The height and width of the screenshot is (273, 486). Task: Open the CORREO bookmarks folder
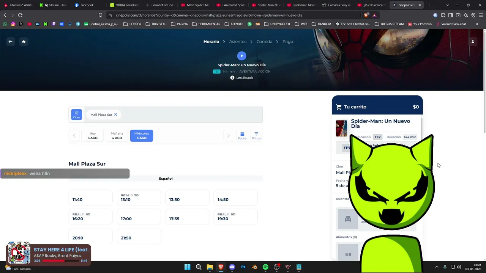coord(132,24)
